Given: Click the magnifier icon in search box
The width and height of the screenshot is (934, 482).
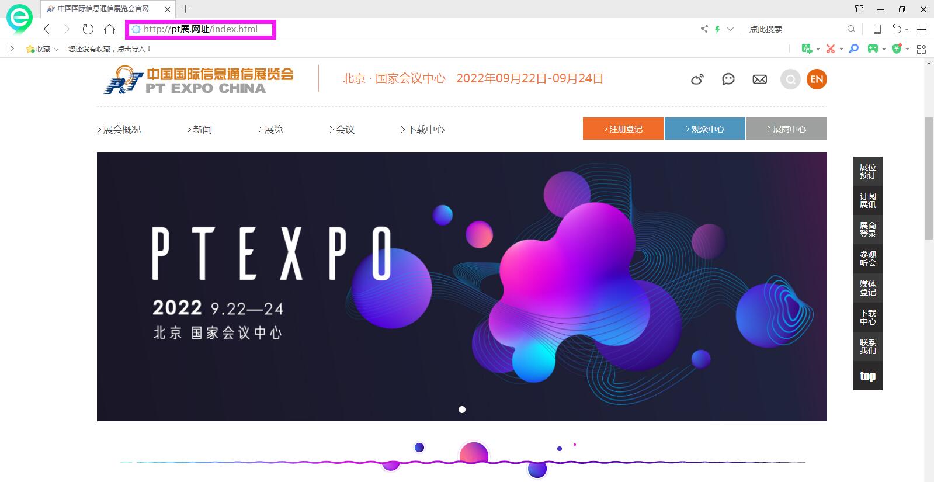Looking at the screenshot, I should 851,29.
